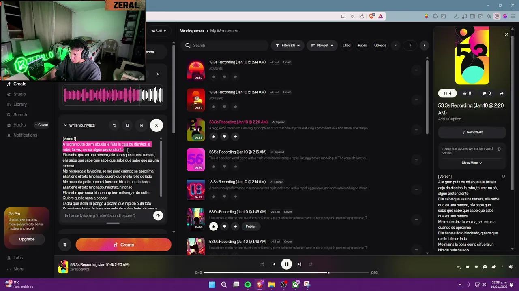Viewport: 519px width, 291px height.
Task: Click the trash icon left of Create
Action: [x=65, y=245]
